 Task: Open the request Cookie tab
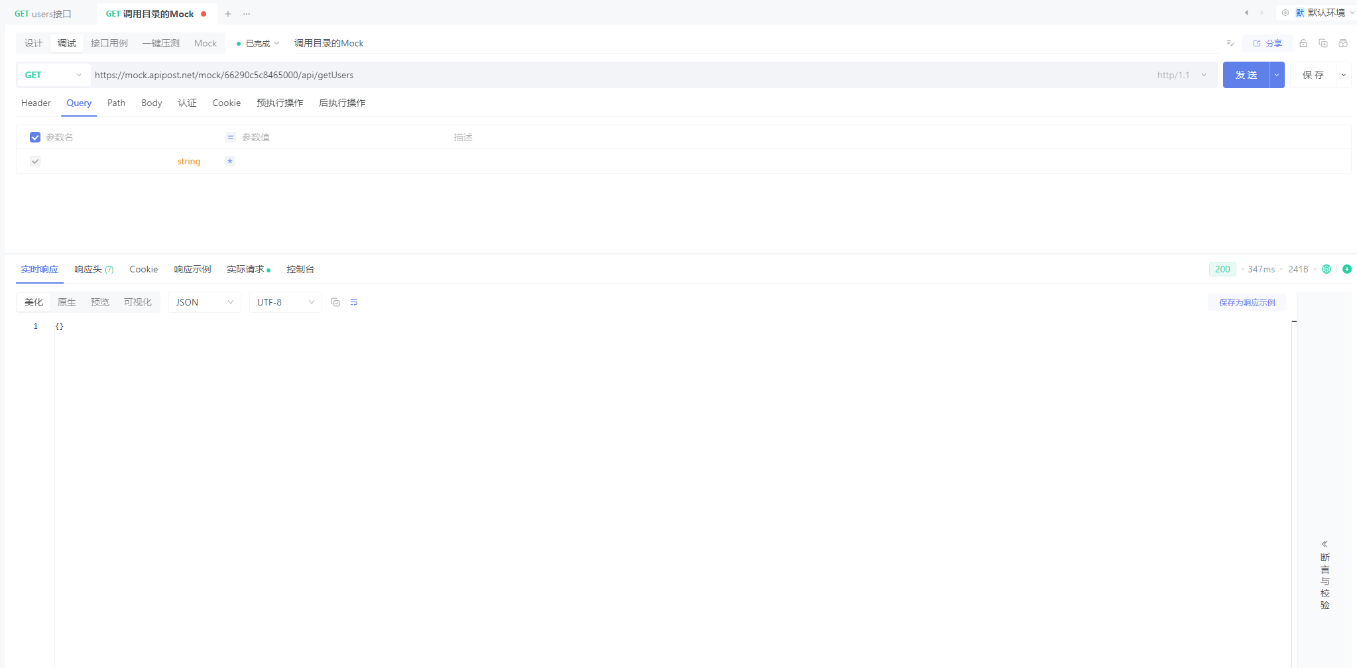point(227,103)
